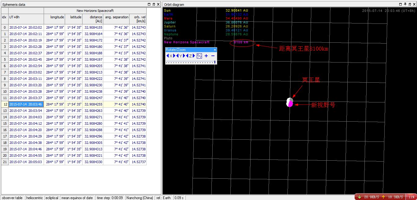Rotate view right around Y axis
The width and height of the screenshot is (417, 200).
pos(184,56)
